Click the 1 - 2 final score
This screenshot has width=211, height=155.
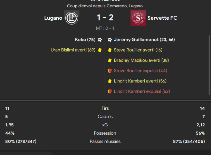click(105, 18)
